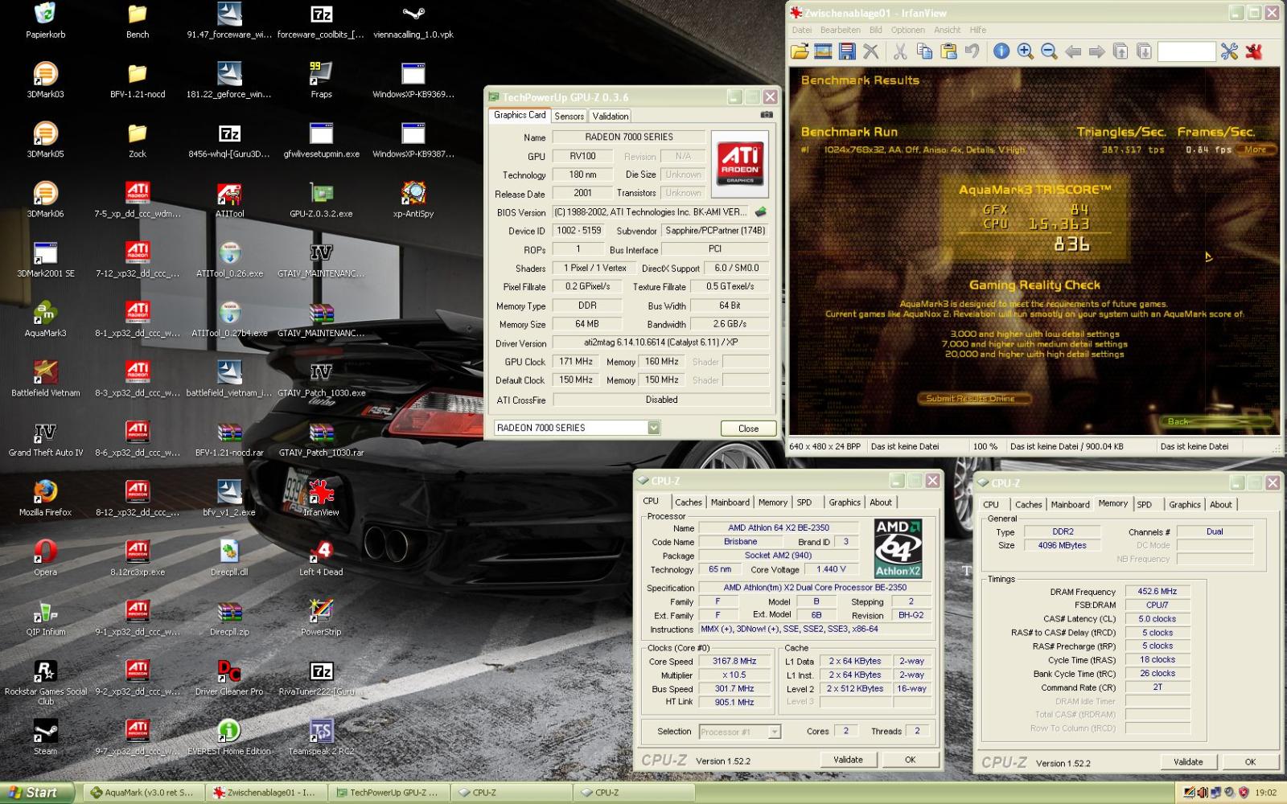Image resolution: width=1287 pixels, height=804 pixels.
Task: Take GPU-Z screenshot with camera icon
Action: (767, 115)
